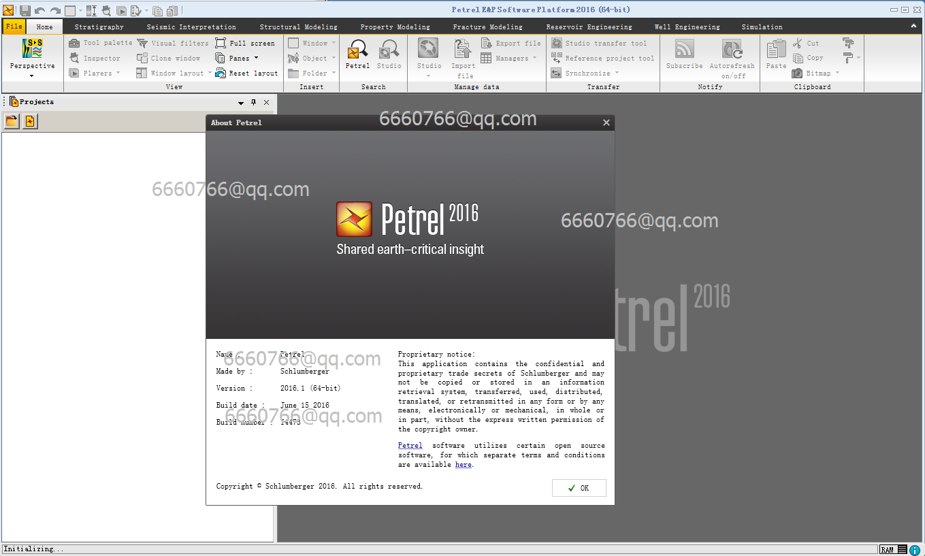The width and height of the screenshot is (925, 556).
Task: Click the Petrel application logo in title bar
Action: pos(8,10)
